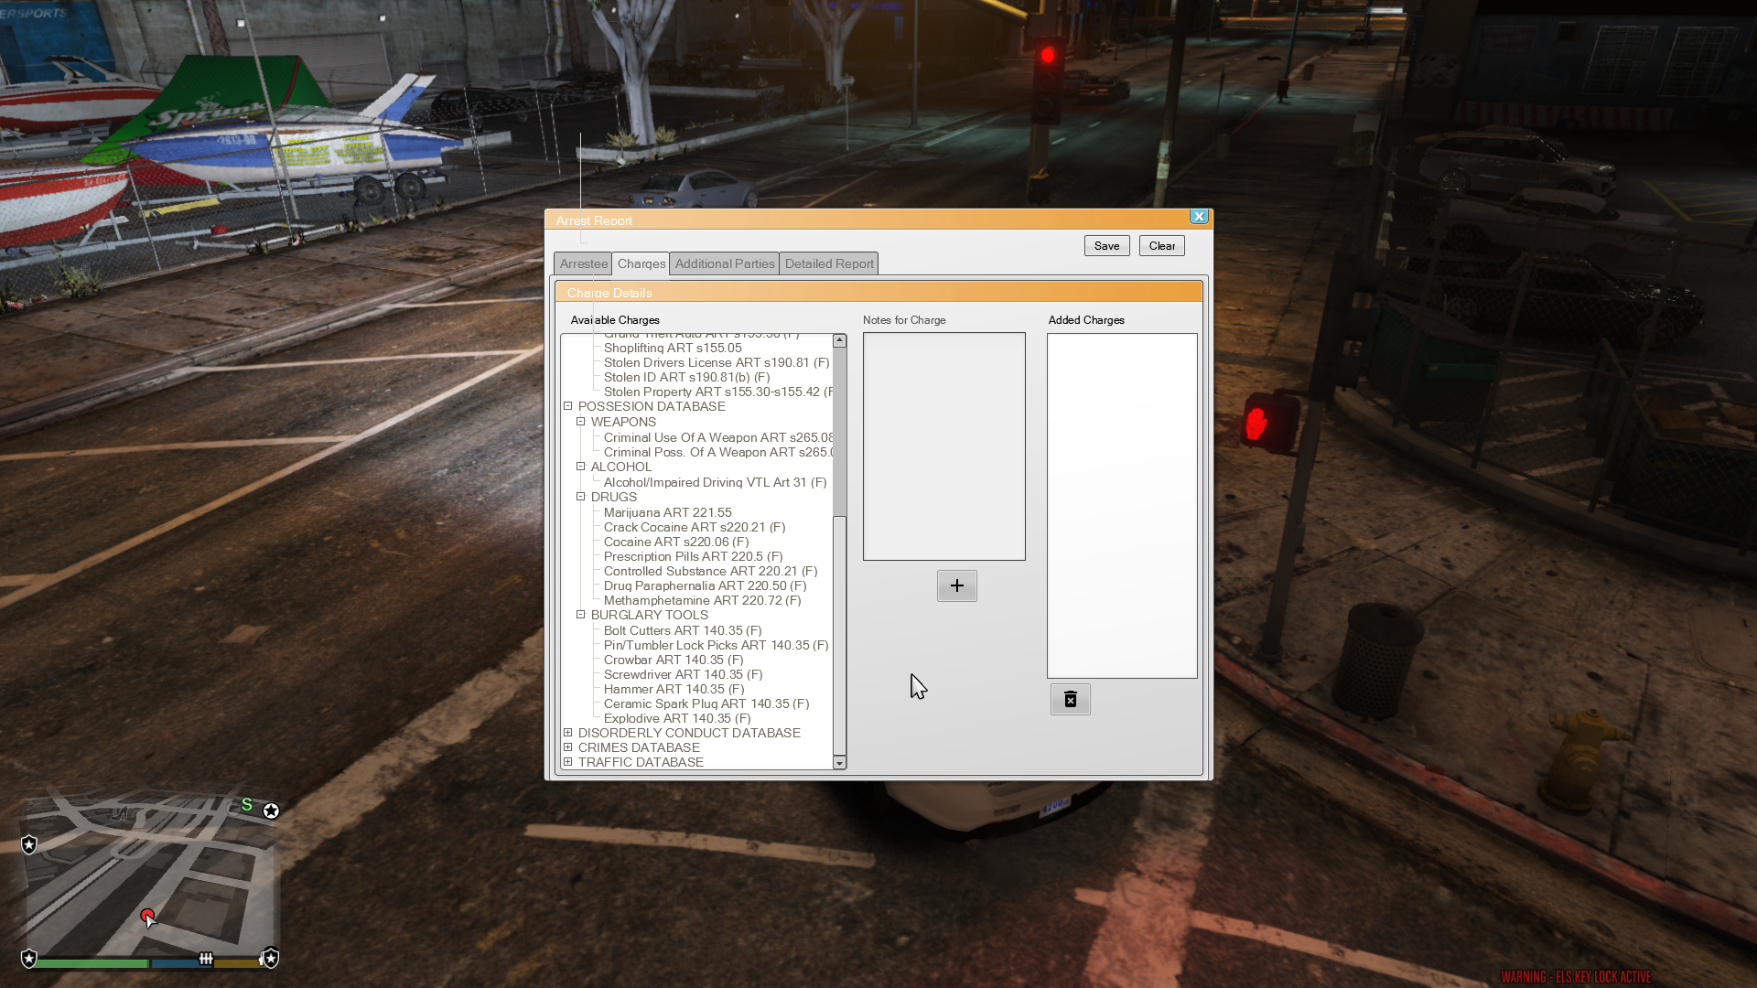The height and width of the screenshot is (988, 1757).
Task: Click the plus icon to add charge
Action: [x=956, y=585]
